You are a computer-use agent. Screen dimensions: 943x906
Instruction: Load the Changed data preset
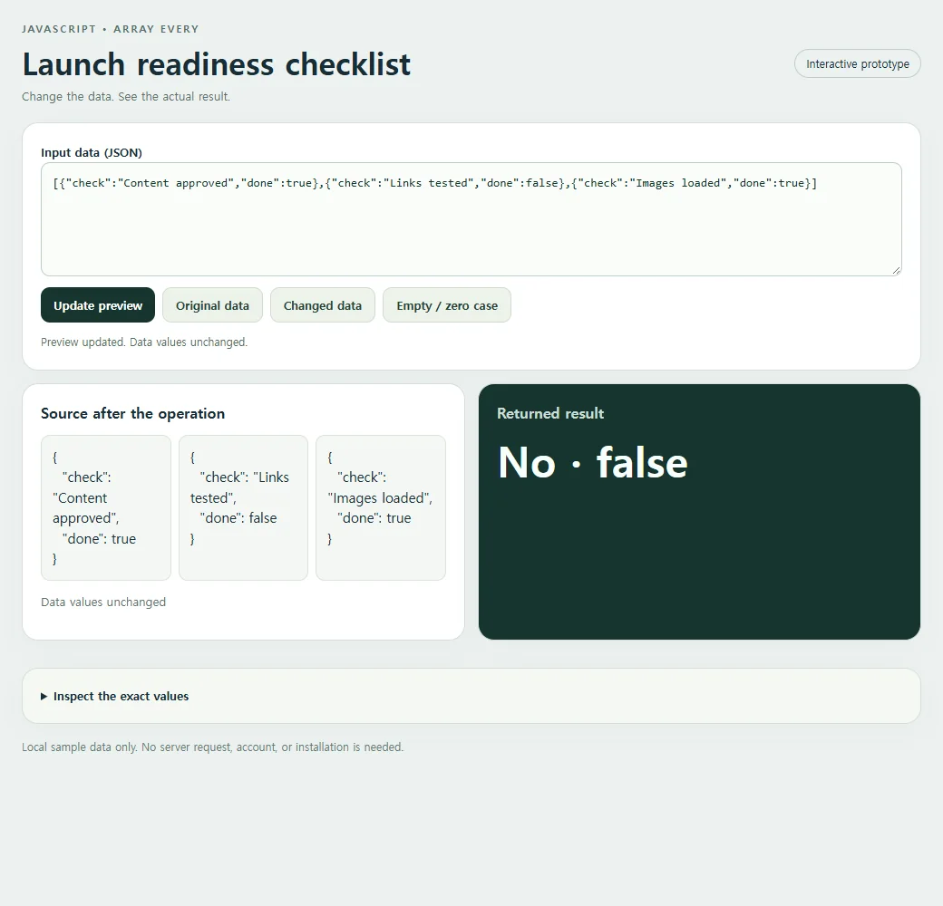pyautogui.click(x=323, y=305)
